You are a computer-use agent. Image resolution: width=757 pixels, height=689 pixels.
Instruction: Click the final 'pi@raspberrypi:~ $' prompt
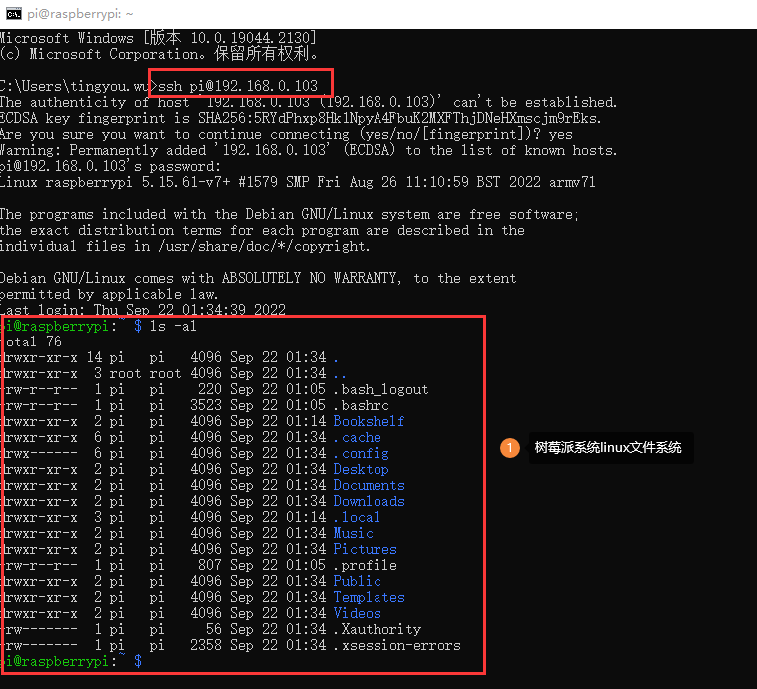click(x=73, y=661)
